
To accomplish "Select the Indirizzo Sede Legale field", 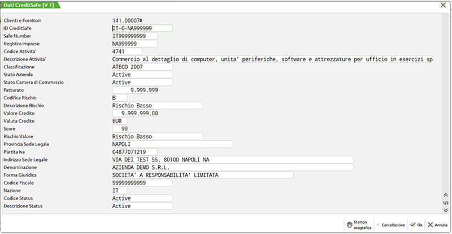I will (232, 160).
